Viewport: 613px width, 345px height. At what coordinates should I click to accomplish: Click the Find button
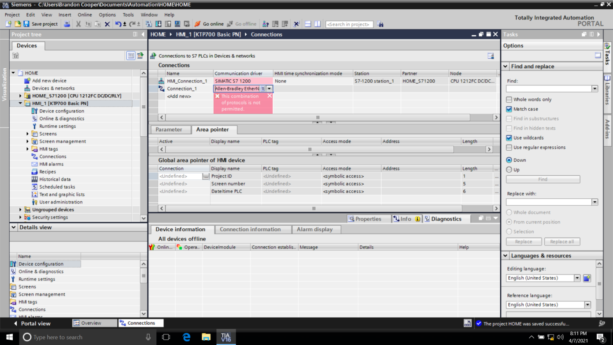[543, 179]
